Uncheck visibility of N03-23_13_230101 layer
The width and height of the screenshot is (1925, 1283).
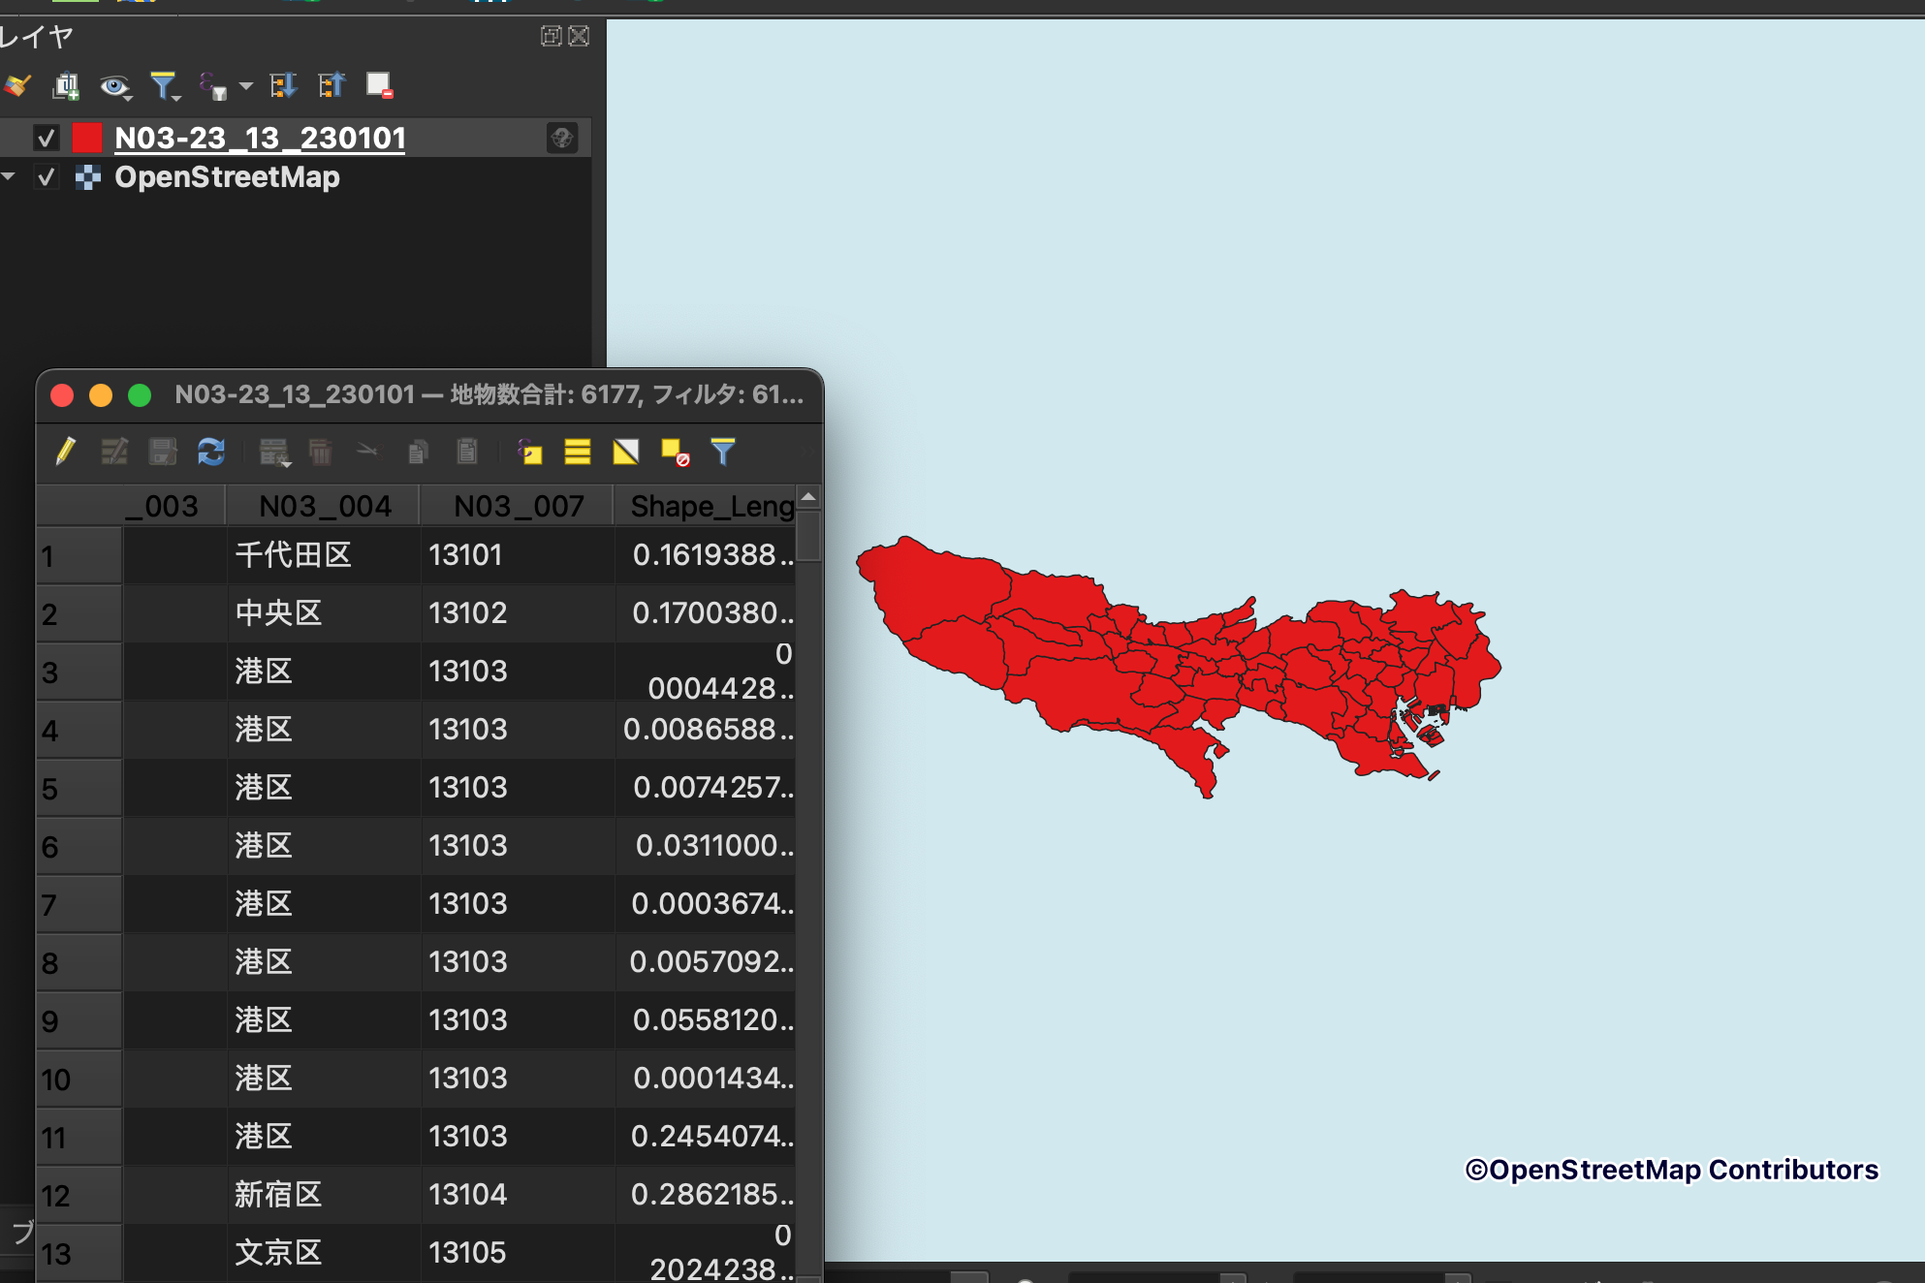[x=47, y=138]
